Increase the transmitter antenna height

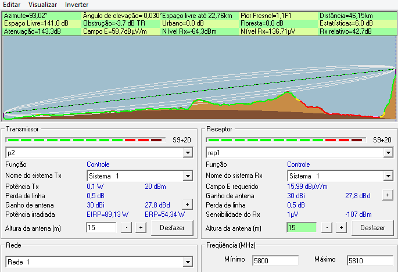[141, 228]
